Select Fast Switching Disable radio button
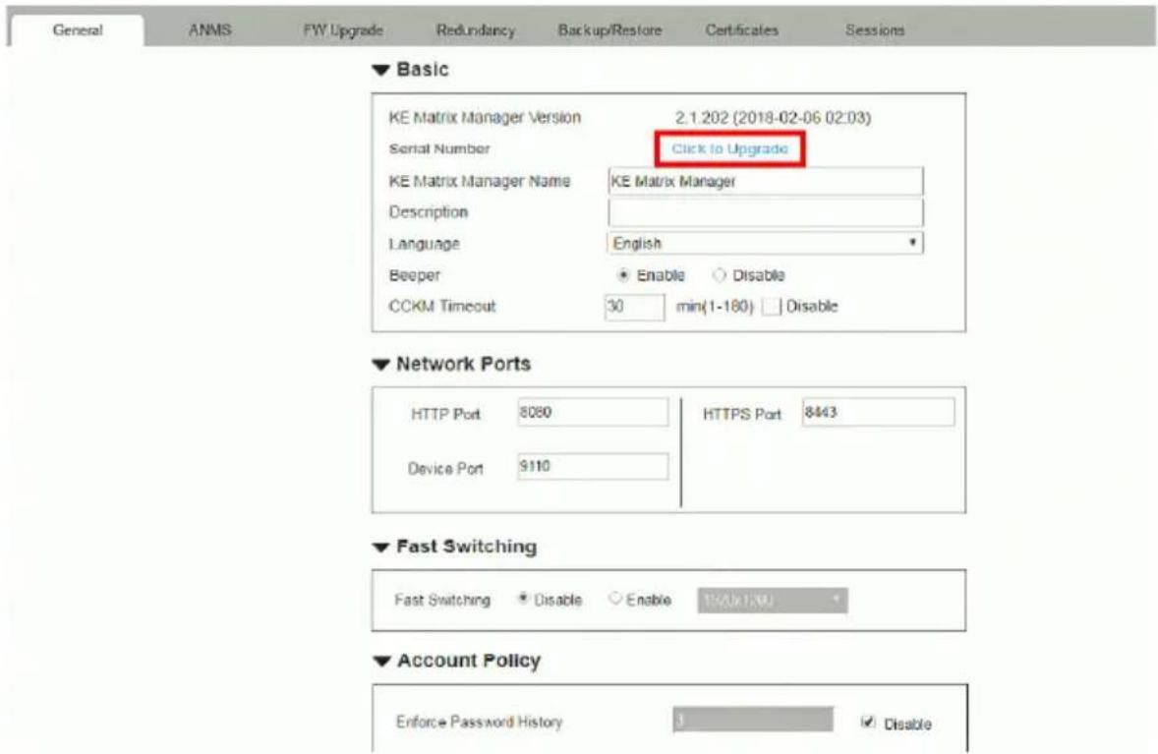Viewport: 1158px width, 754px height. [x=524, y=599]
